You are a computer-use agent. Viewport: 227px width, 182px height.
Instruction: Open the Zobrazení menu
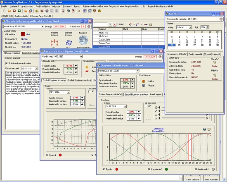click(67, 6)
